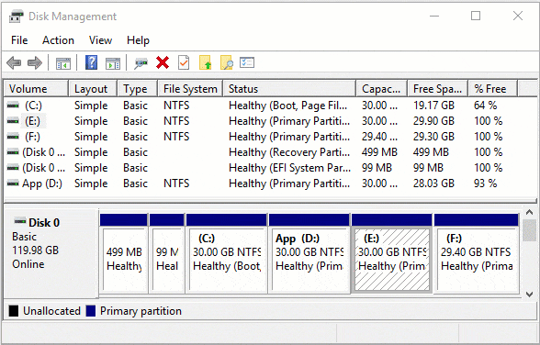The image size is (540, 345).
Task: Sort by the Type column header
Action: click(138, 89)
